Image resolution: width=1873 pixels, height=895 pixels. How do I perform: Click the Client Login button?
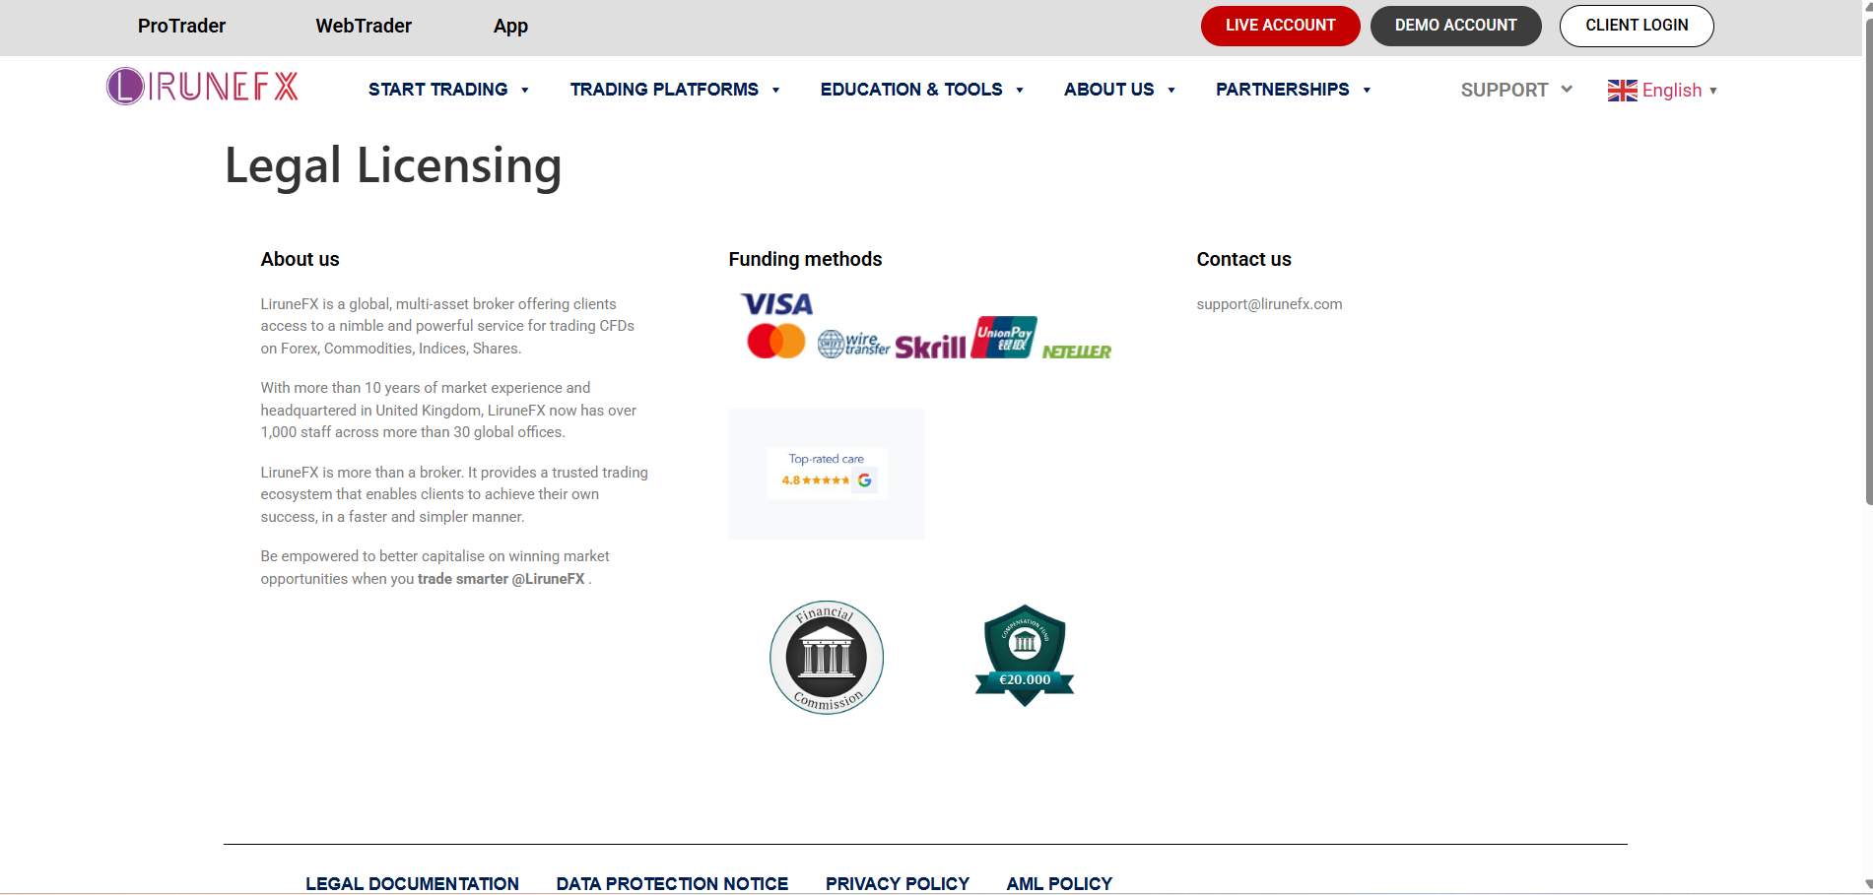click(x=1636, y=26)
